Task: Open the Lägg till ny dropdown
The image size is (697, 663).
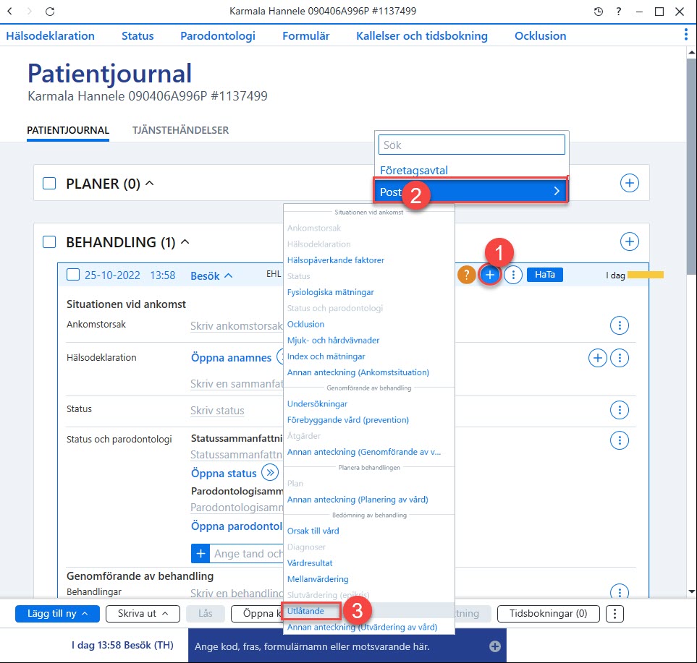Action: coord(57,614)
